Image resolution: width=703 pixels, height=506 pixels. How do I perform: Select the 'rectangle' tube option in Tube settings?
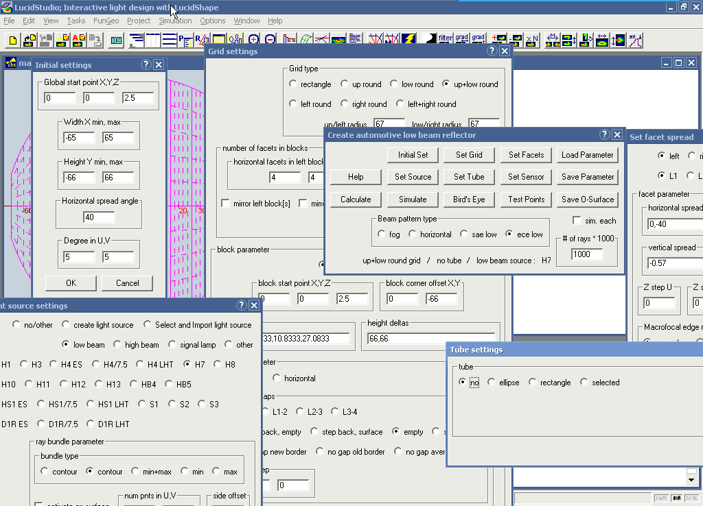click(x=533, y=382)
